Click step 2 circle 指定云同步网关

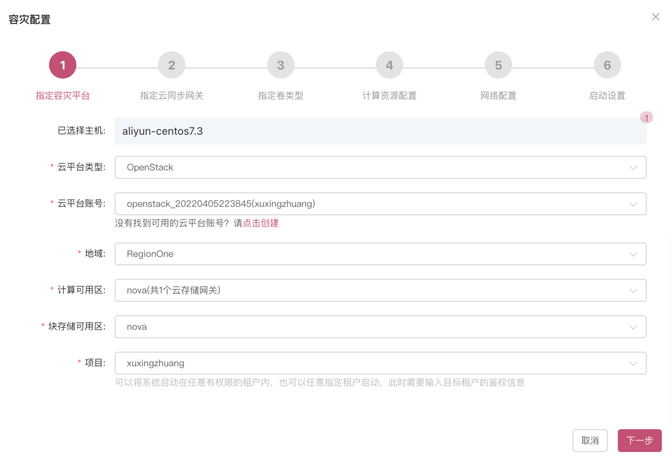coord(171,64)
